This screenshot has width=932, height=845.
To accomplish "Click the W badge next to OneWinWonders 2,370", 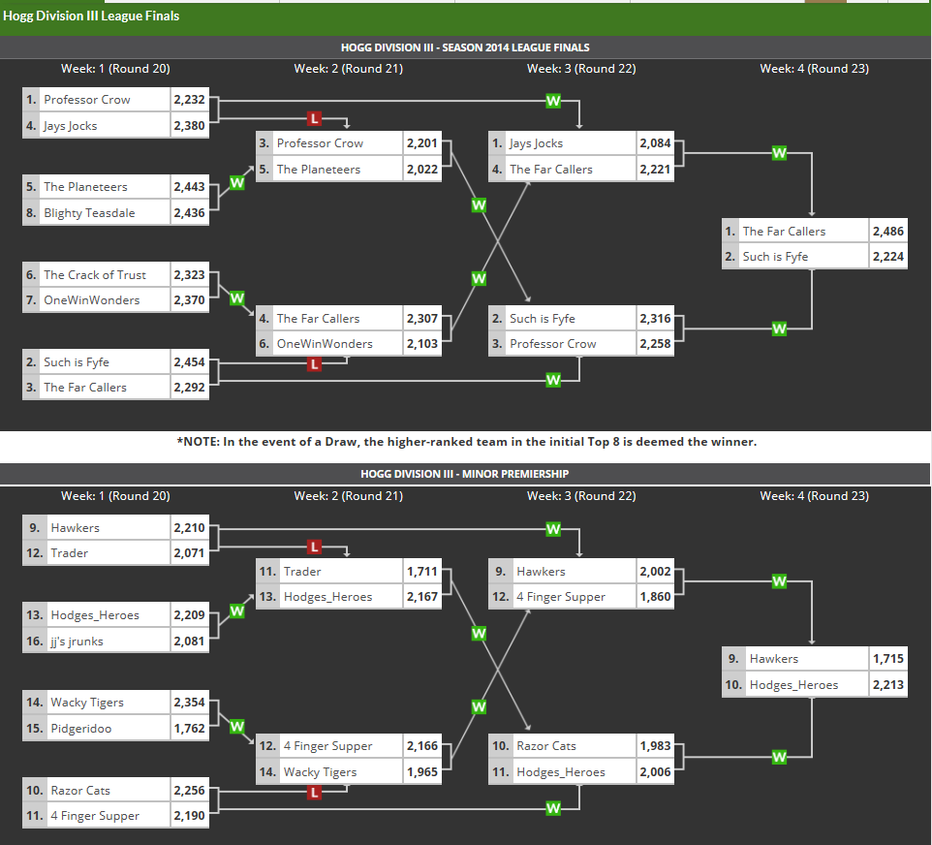I will tap(237, 297).
